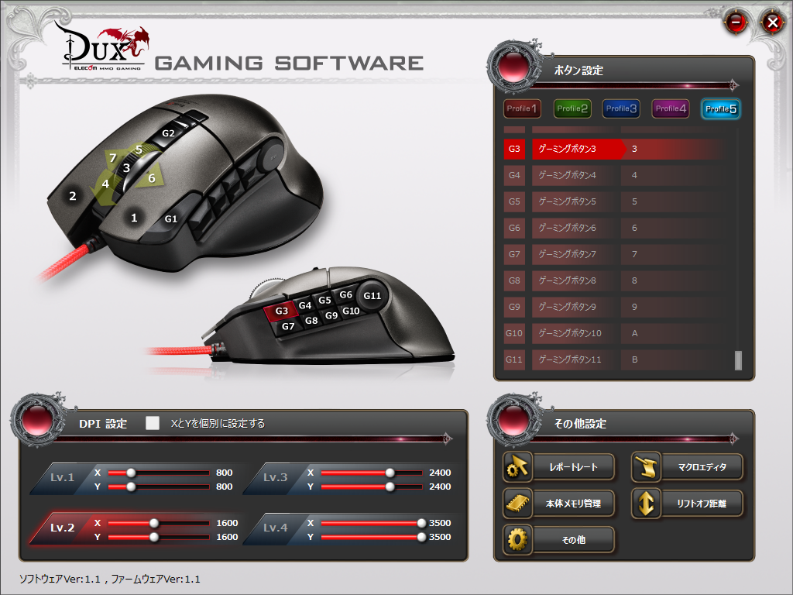Click the Lv.4 X DPI slider handle
793x595 pixels.
click(421, 523)
